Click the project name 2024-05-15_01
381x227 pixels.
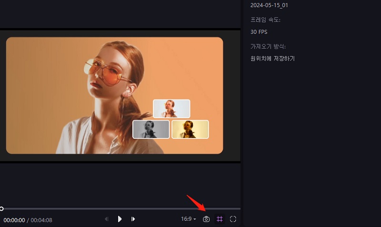(x=269, y=5)
